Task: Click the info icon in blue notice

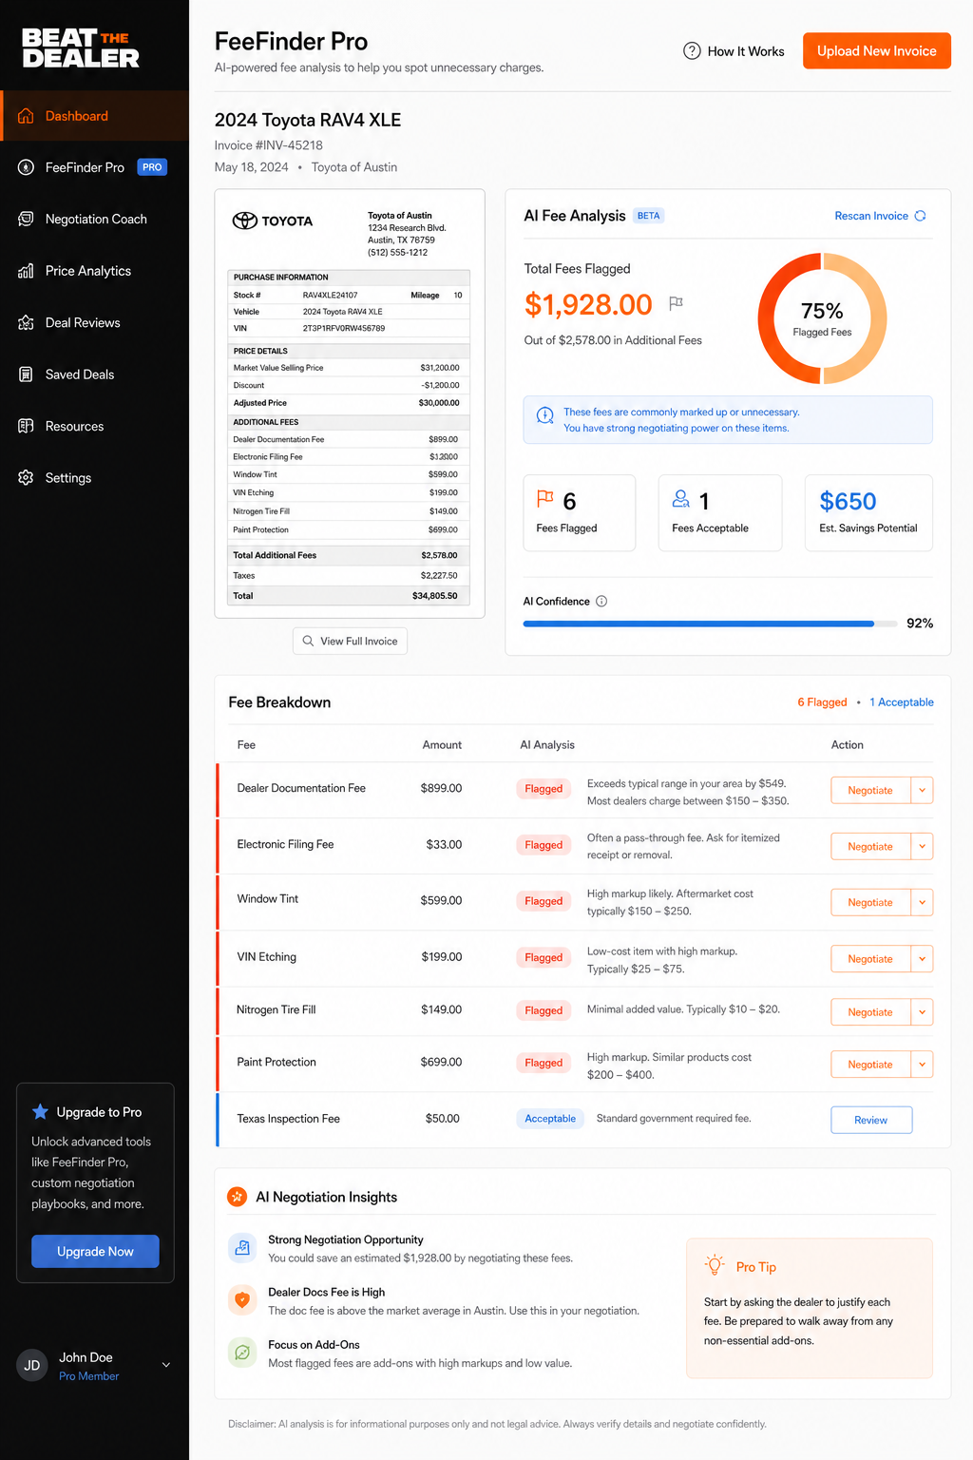Action: coord(545,415)
